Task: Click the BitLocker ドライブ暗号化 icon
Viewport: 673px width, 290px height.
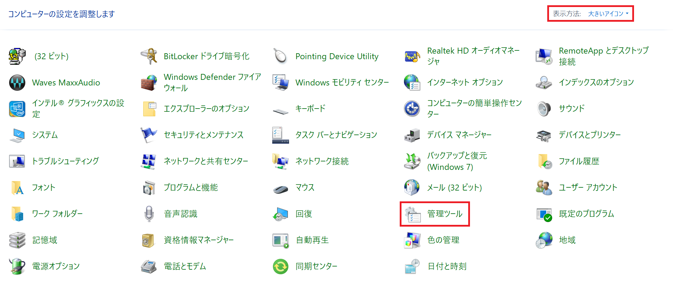Action: pyautogui.click(x=149, y=56)
